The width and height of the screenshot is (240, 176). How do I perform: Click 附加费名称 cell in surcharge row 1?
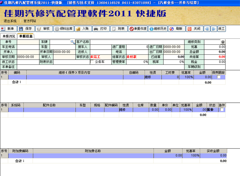pos(93,156)
